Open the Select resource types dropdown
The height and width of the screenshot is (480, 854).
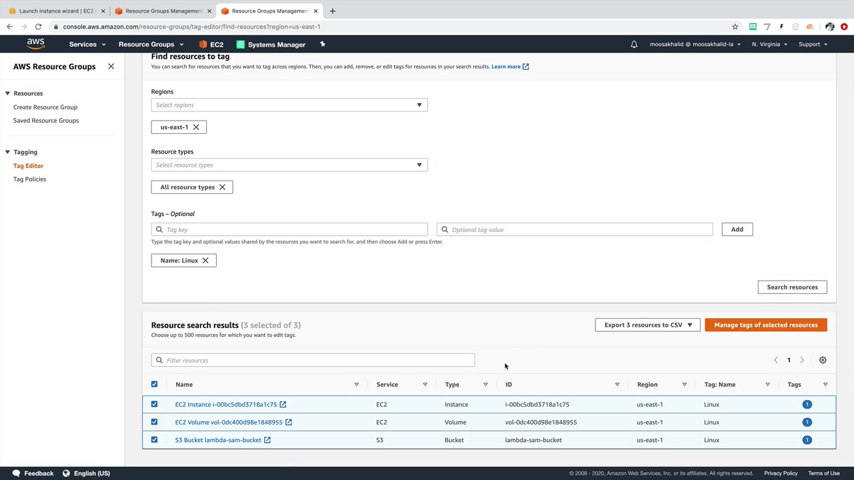pos(289,165)
